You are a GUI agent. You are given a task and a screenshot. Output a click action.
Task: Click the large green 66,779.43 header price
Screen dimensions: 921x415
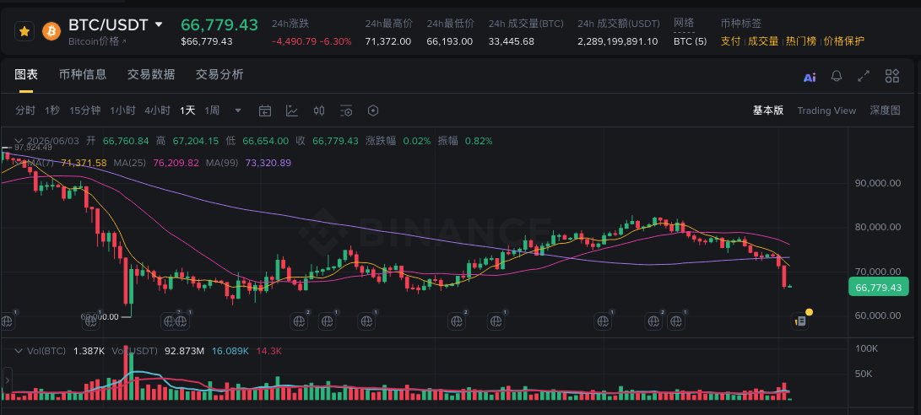pyautogui.click(x=219, y=24)
